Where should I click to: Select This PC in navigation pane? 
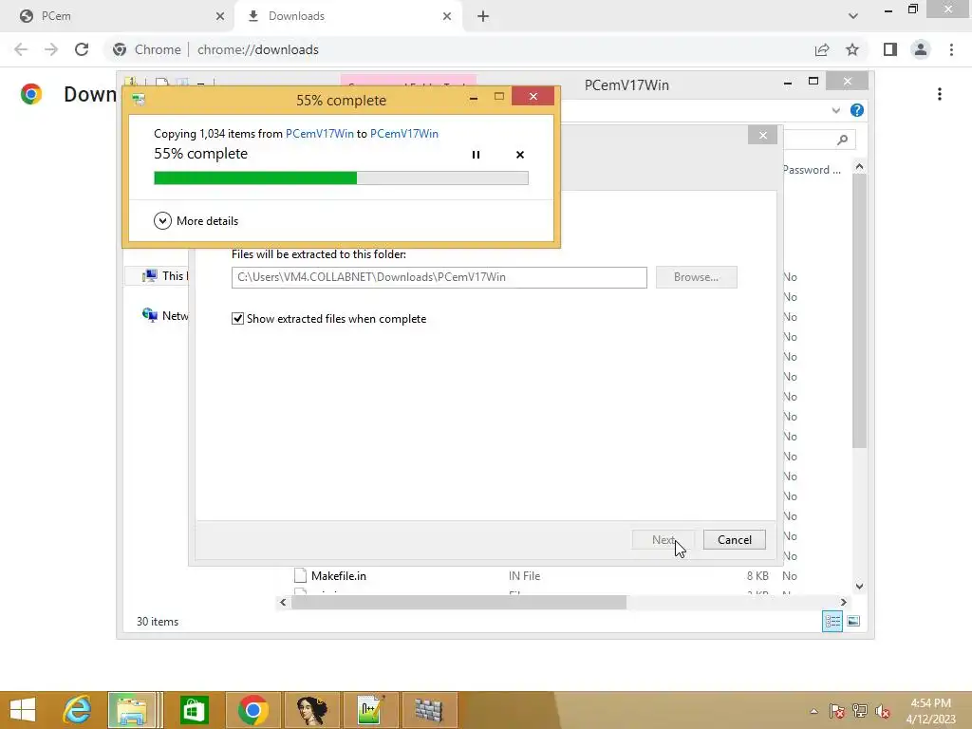tap(165, 276)
